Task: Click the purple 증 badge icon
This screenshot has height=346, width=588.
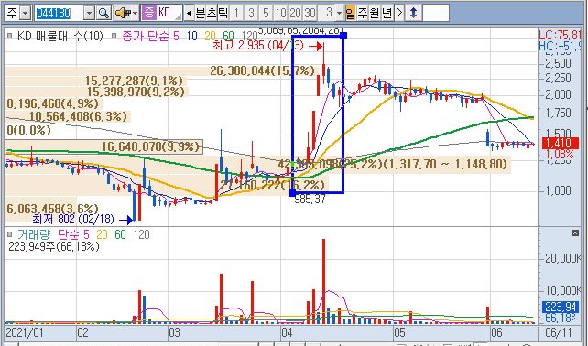Action: (x=149, y=13)
